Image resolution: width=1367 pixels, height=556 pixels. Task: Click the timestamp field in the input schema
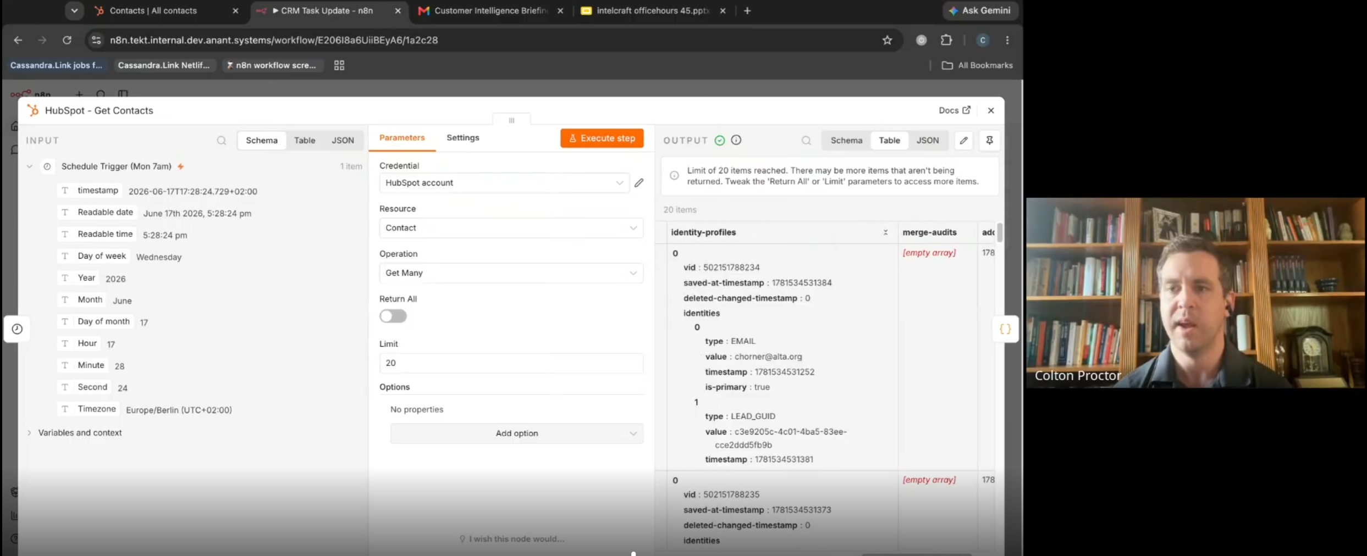tap(89, 191)
